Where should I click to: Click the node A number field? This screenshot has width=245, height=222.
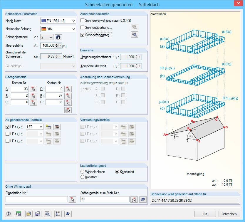coord(20,89)
